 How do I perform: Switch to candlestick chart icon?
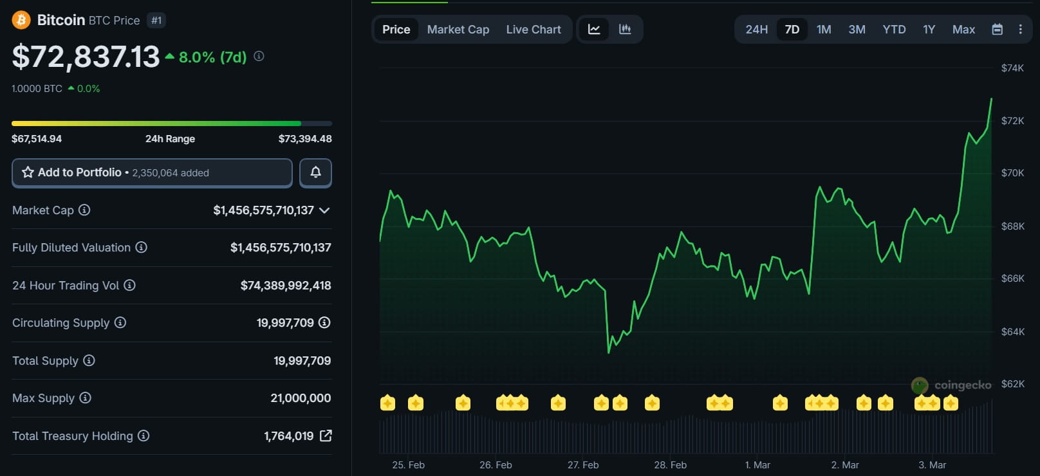click(625, 30)
